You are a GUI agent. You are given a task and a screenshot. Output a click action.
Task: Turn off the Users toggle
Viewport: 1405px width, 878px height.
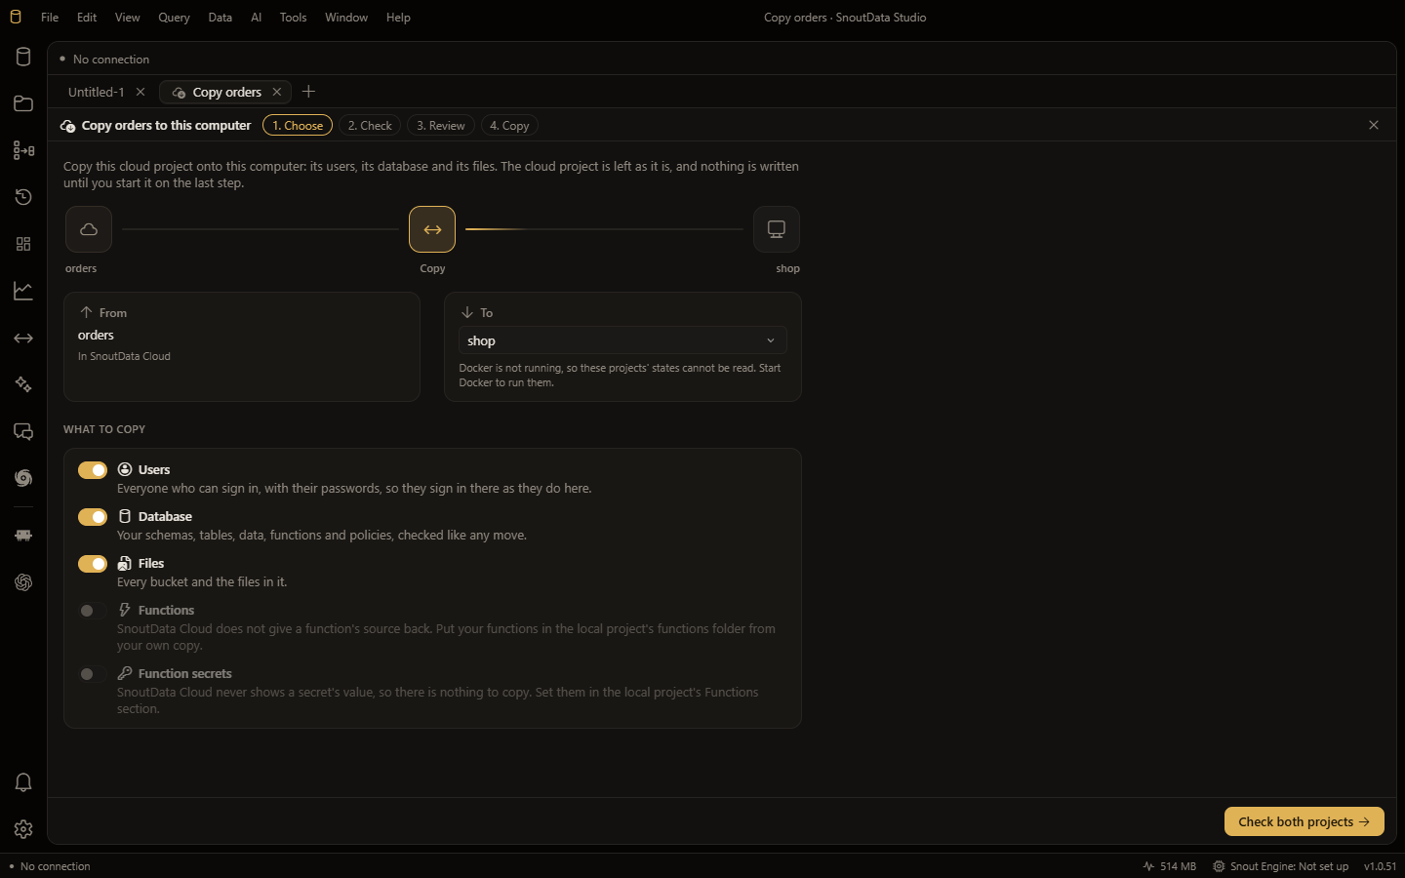point(93,470)
